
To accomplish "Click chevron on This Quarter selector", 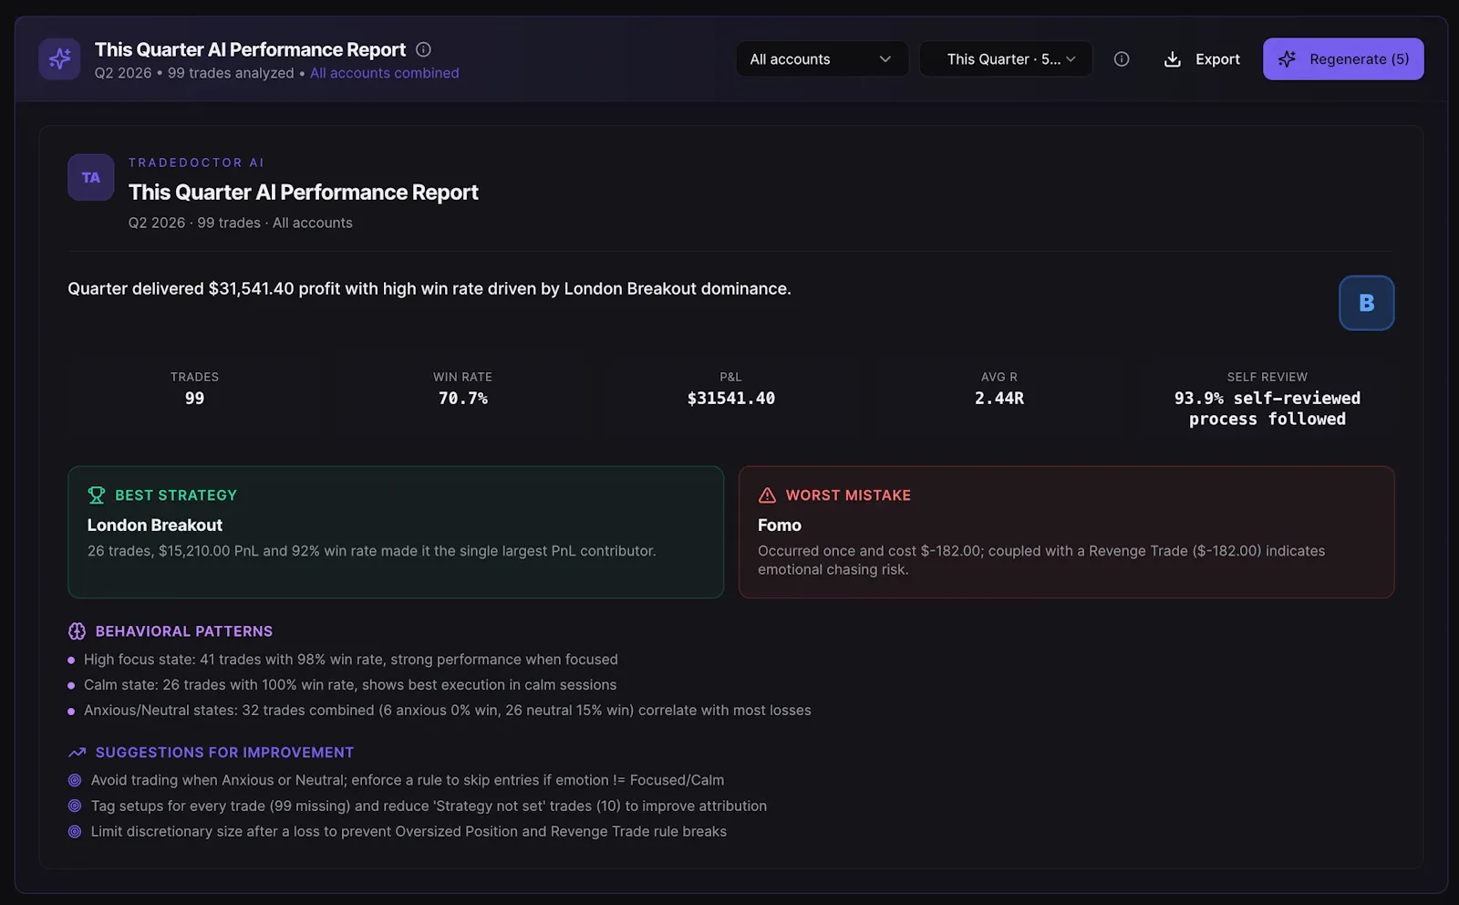I will point(1071,59).
